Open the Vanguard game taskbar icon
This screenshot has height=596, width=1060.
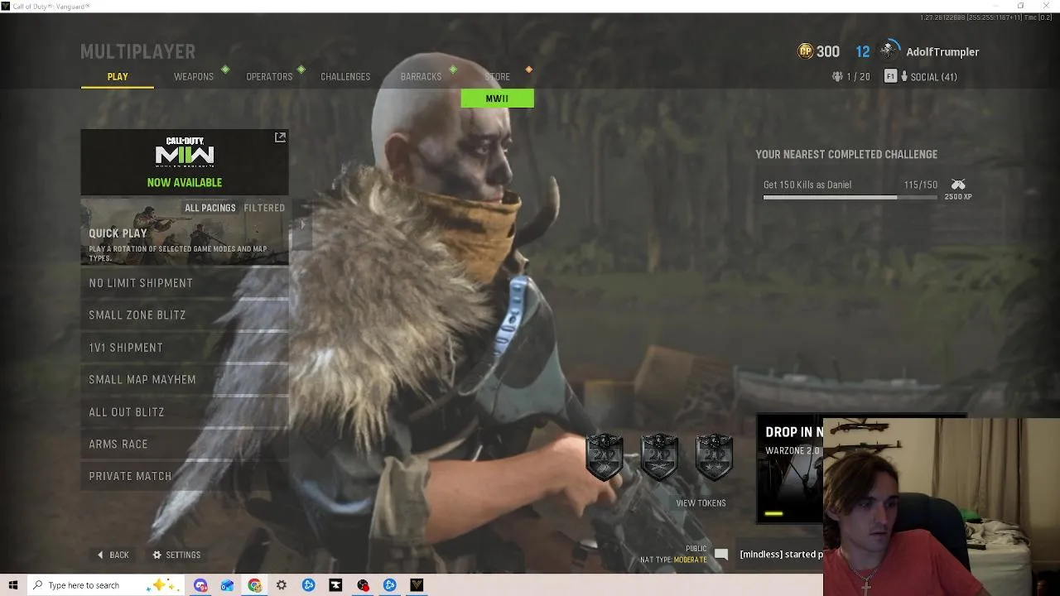pyautogui.click(x=417, y=585)
